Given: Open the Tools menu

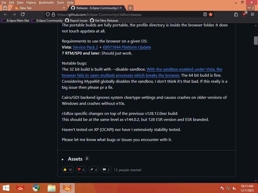Looking at the screenshot, I should point(60,3).
